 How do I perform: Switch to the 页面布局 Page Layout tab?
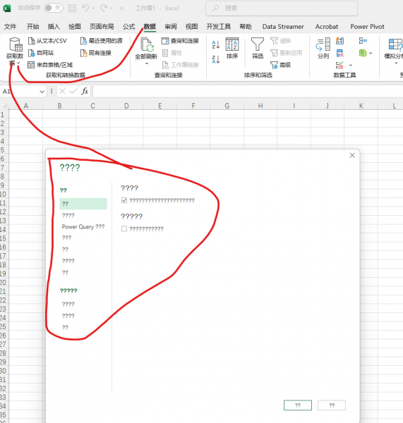(x=102, y=27)
